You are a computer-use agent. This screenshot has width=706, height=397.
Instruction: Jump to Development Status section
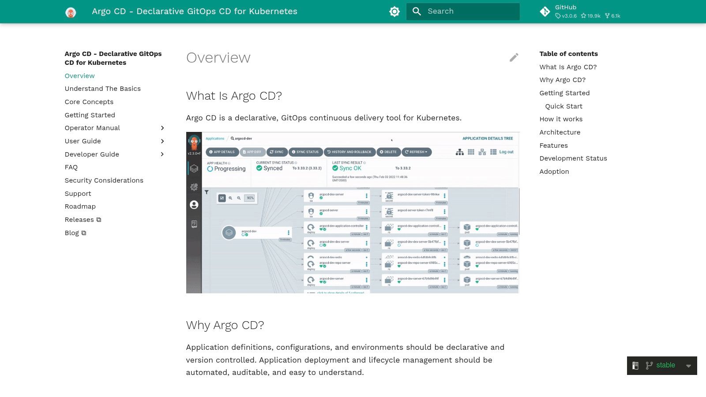coord(573,158)
